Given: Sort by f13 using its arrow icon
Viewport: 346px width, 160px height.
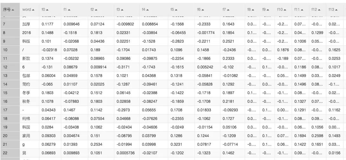Looking at the screenshot, I should 336,10.
